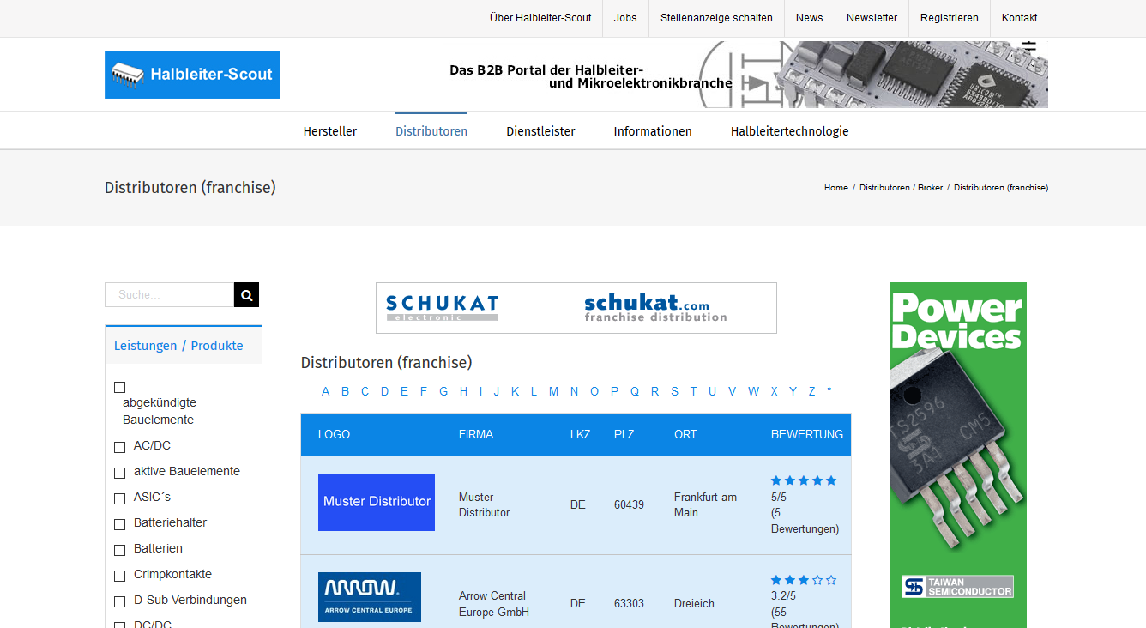1146x628 pixels.
Task: Filter distributors by letter F
Action: click(423, 392)
